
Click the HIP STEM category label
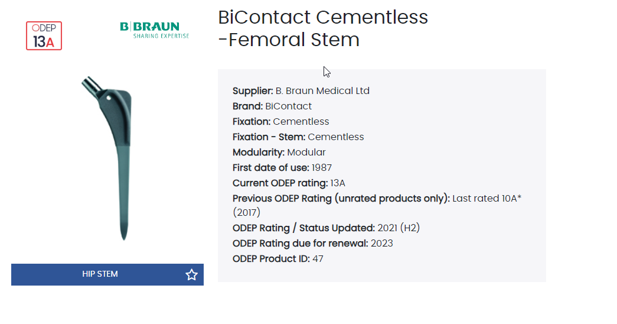click(100, 274)
